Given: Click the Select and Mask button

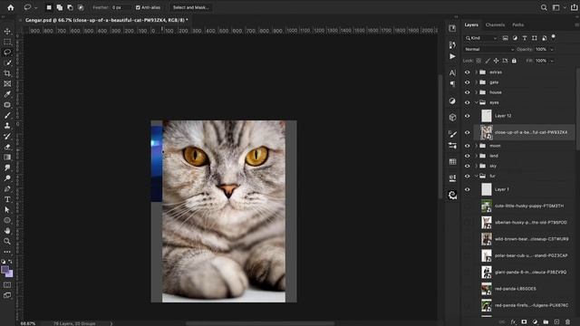Looking at the screenshot, I should point(191,7).
